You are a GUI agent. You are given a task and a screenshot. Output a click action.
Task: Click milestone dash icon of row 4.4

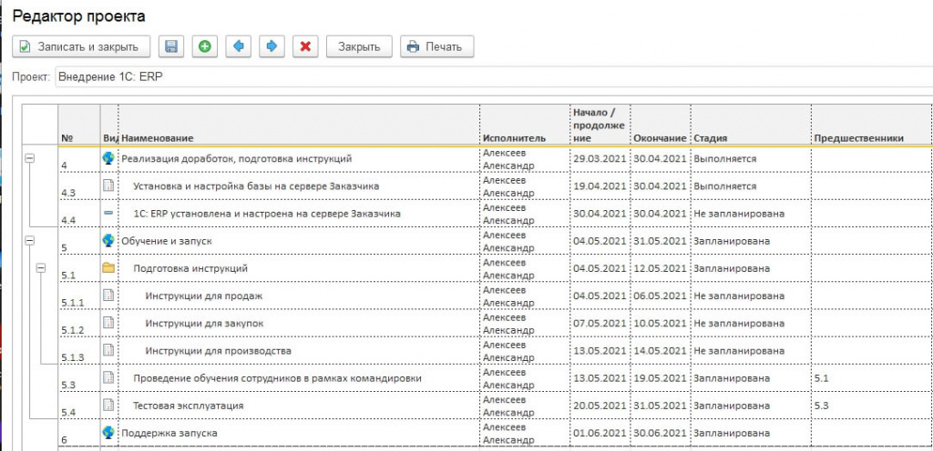pos(108,213)
